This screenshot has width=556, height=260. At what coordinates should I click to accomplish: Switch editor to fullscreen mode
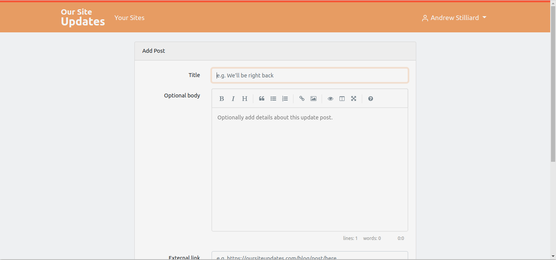pyautogui.click(x=354, y=99)
